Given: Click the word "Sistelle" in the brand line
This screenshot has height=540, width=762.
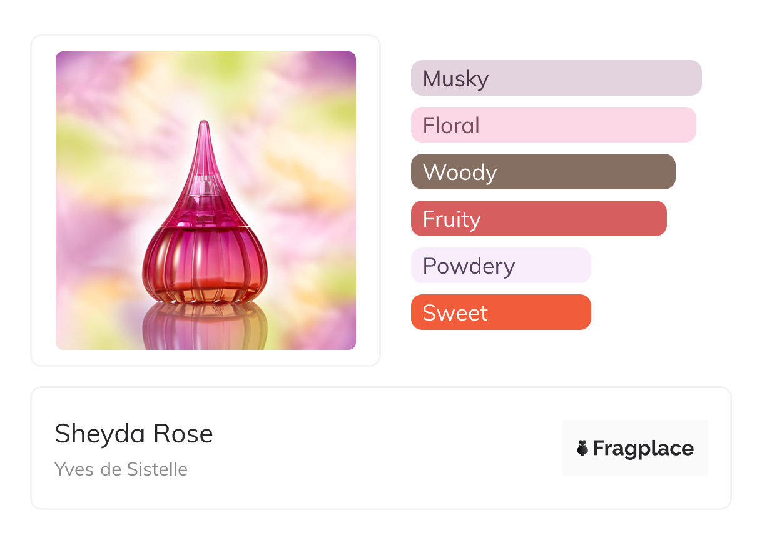Looking at the screenshot, I should coord(157,469).
